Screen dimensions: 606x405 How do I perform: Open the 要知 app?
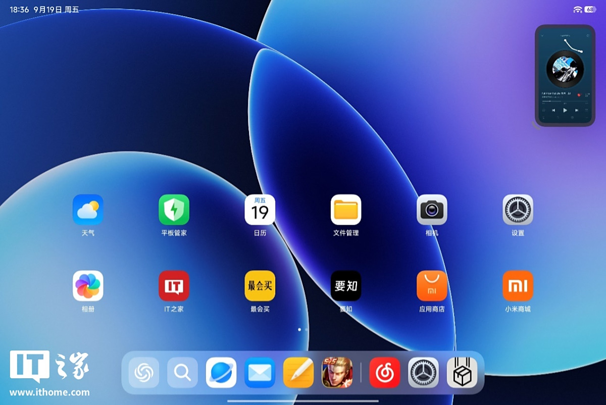[x=346, y=286]
